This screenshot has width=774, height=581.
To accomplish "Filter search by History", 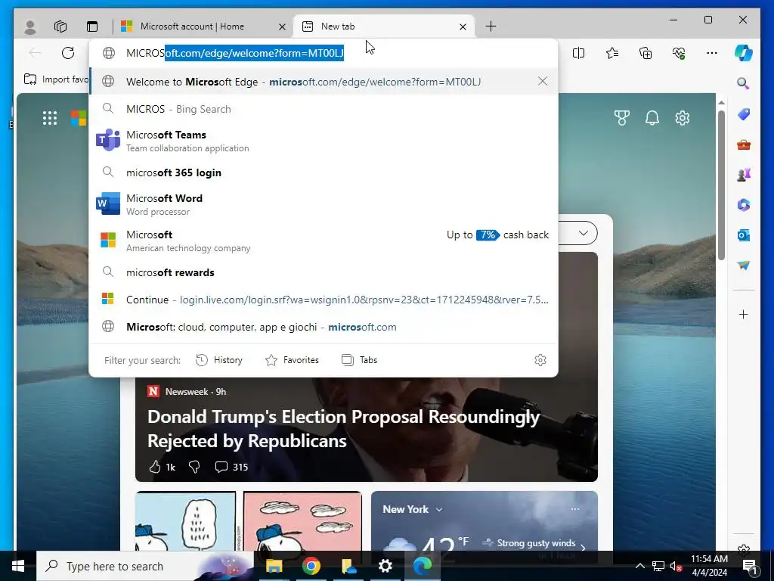I will click(219, 360).
